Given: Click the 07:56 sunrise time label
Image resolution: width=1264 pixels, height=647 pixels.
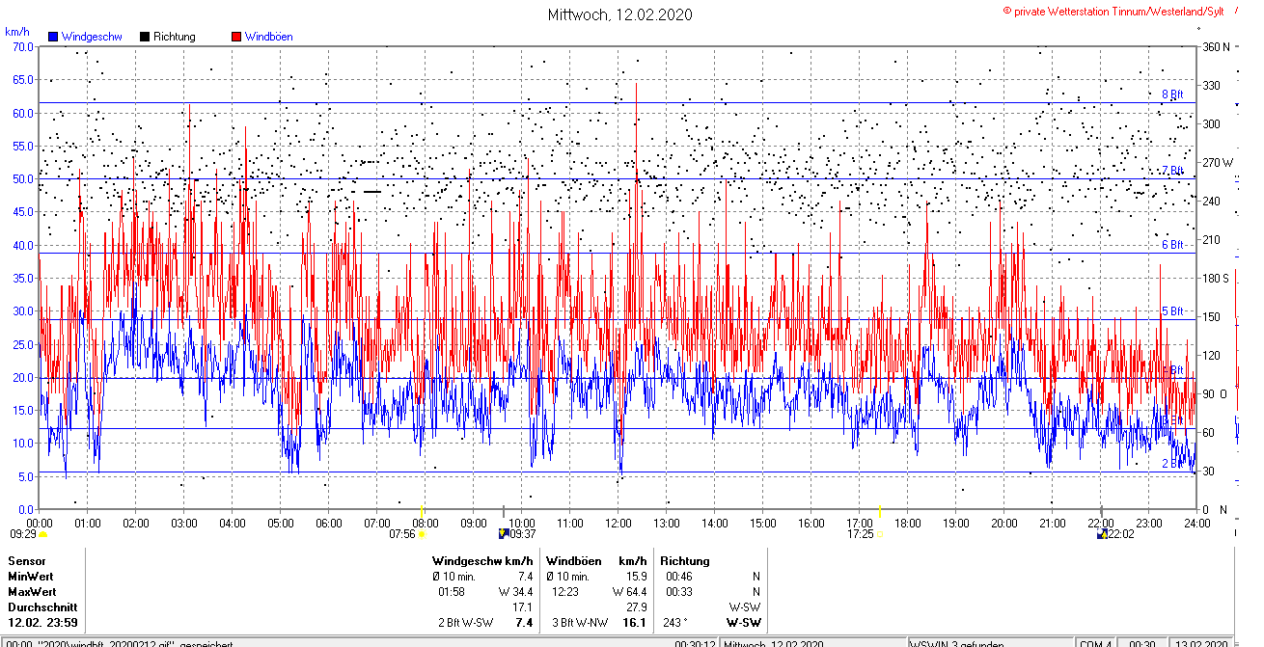Looking at the screenshot, I should pyautogui.click(x=402, y=532).
